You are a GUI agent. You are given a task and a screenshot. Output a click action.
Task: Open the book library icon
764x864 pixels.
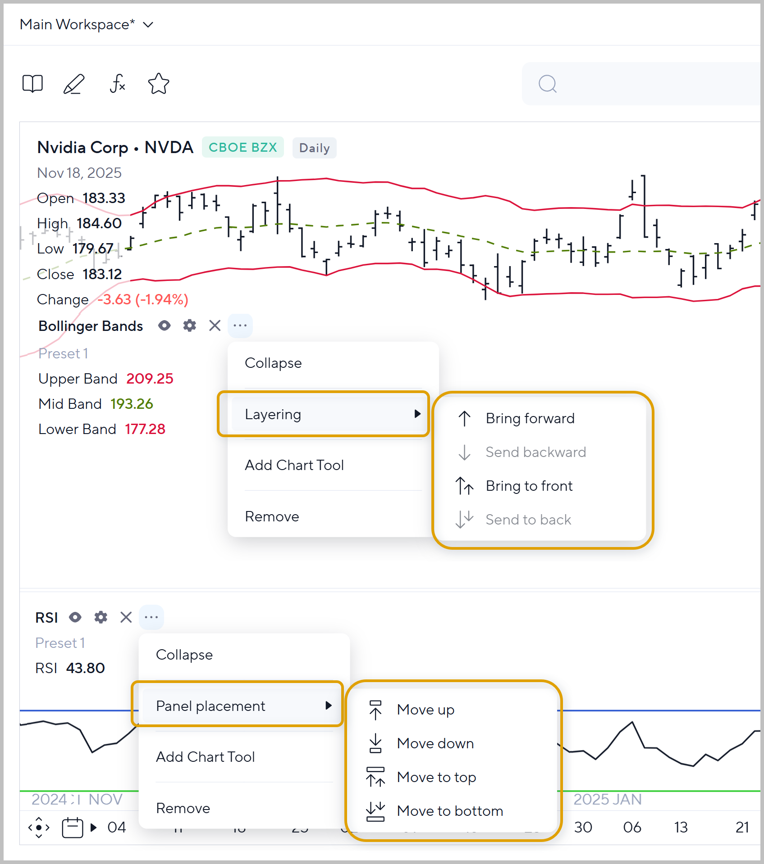32,84
